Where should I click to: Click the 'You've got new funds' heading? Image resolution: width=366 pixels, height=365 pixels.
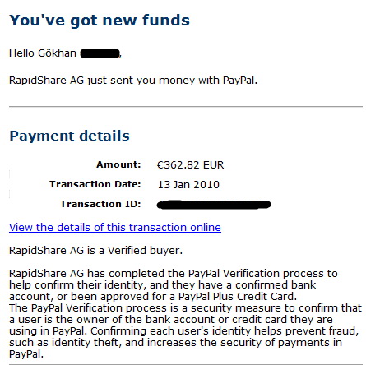point(100,21)
